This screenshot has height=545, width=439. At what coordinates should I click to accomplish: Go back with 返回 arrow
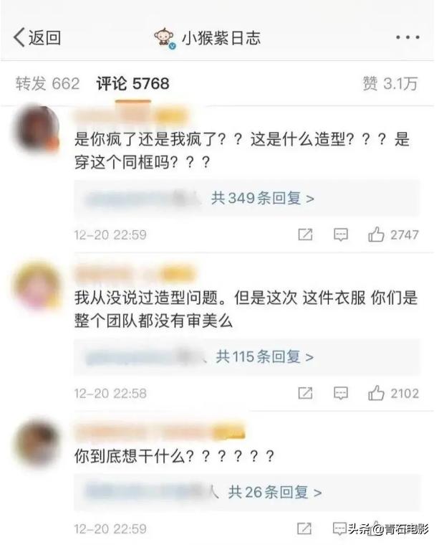37,37
